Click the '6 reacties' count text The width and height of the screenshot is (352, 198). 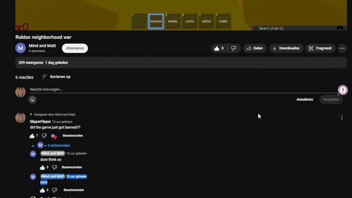coord(24,78)
